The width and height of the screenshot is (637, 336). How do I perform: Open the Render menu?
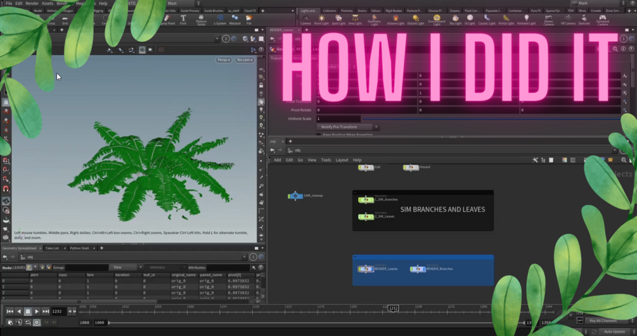(x=32, y=3)
